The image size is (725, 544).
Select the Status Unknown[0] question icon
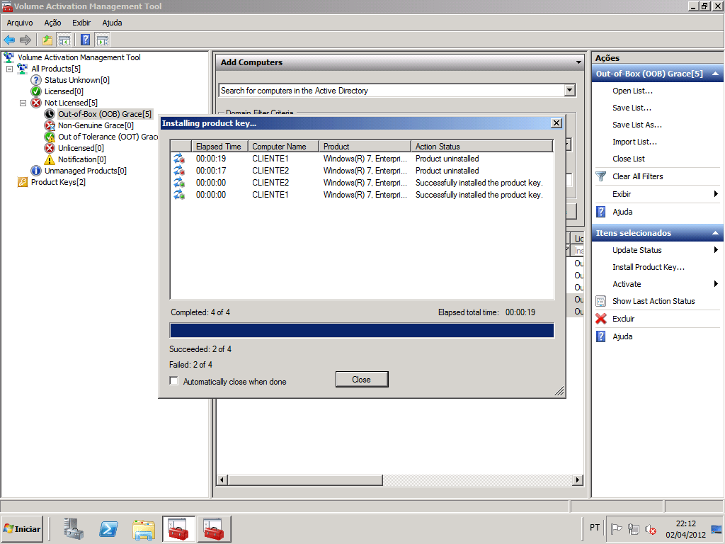click(x=36, y=80)
